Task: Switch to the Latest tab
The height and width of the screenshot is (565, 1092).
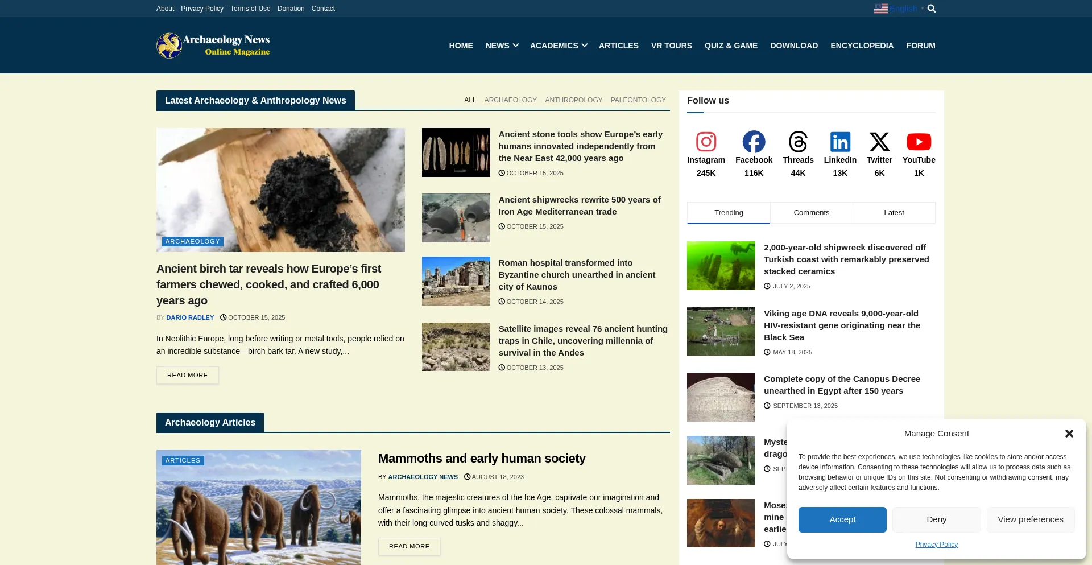Action: point(894,213)
